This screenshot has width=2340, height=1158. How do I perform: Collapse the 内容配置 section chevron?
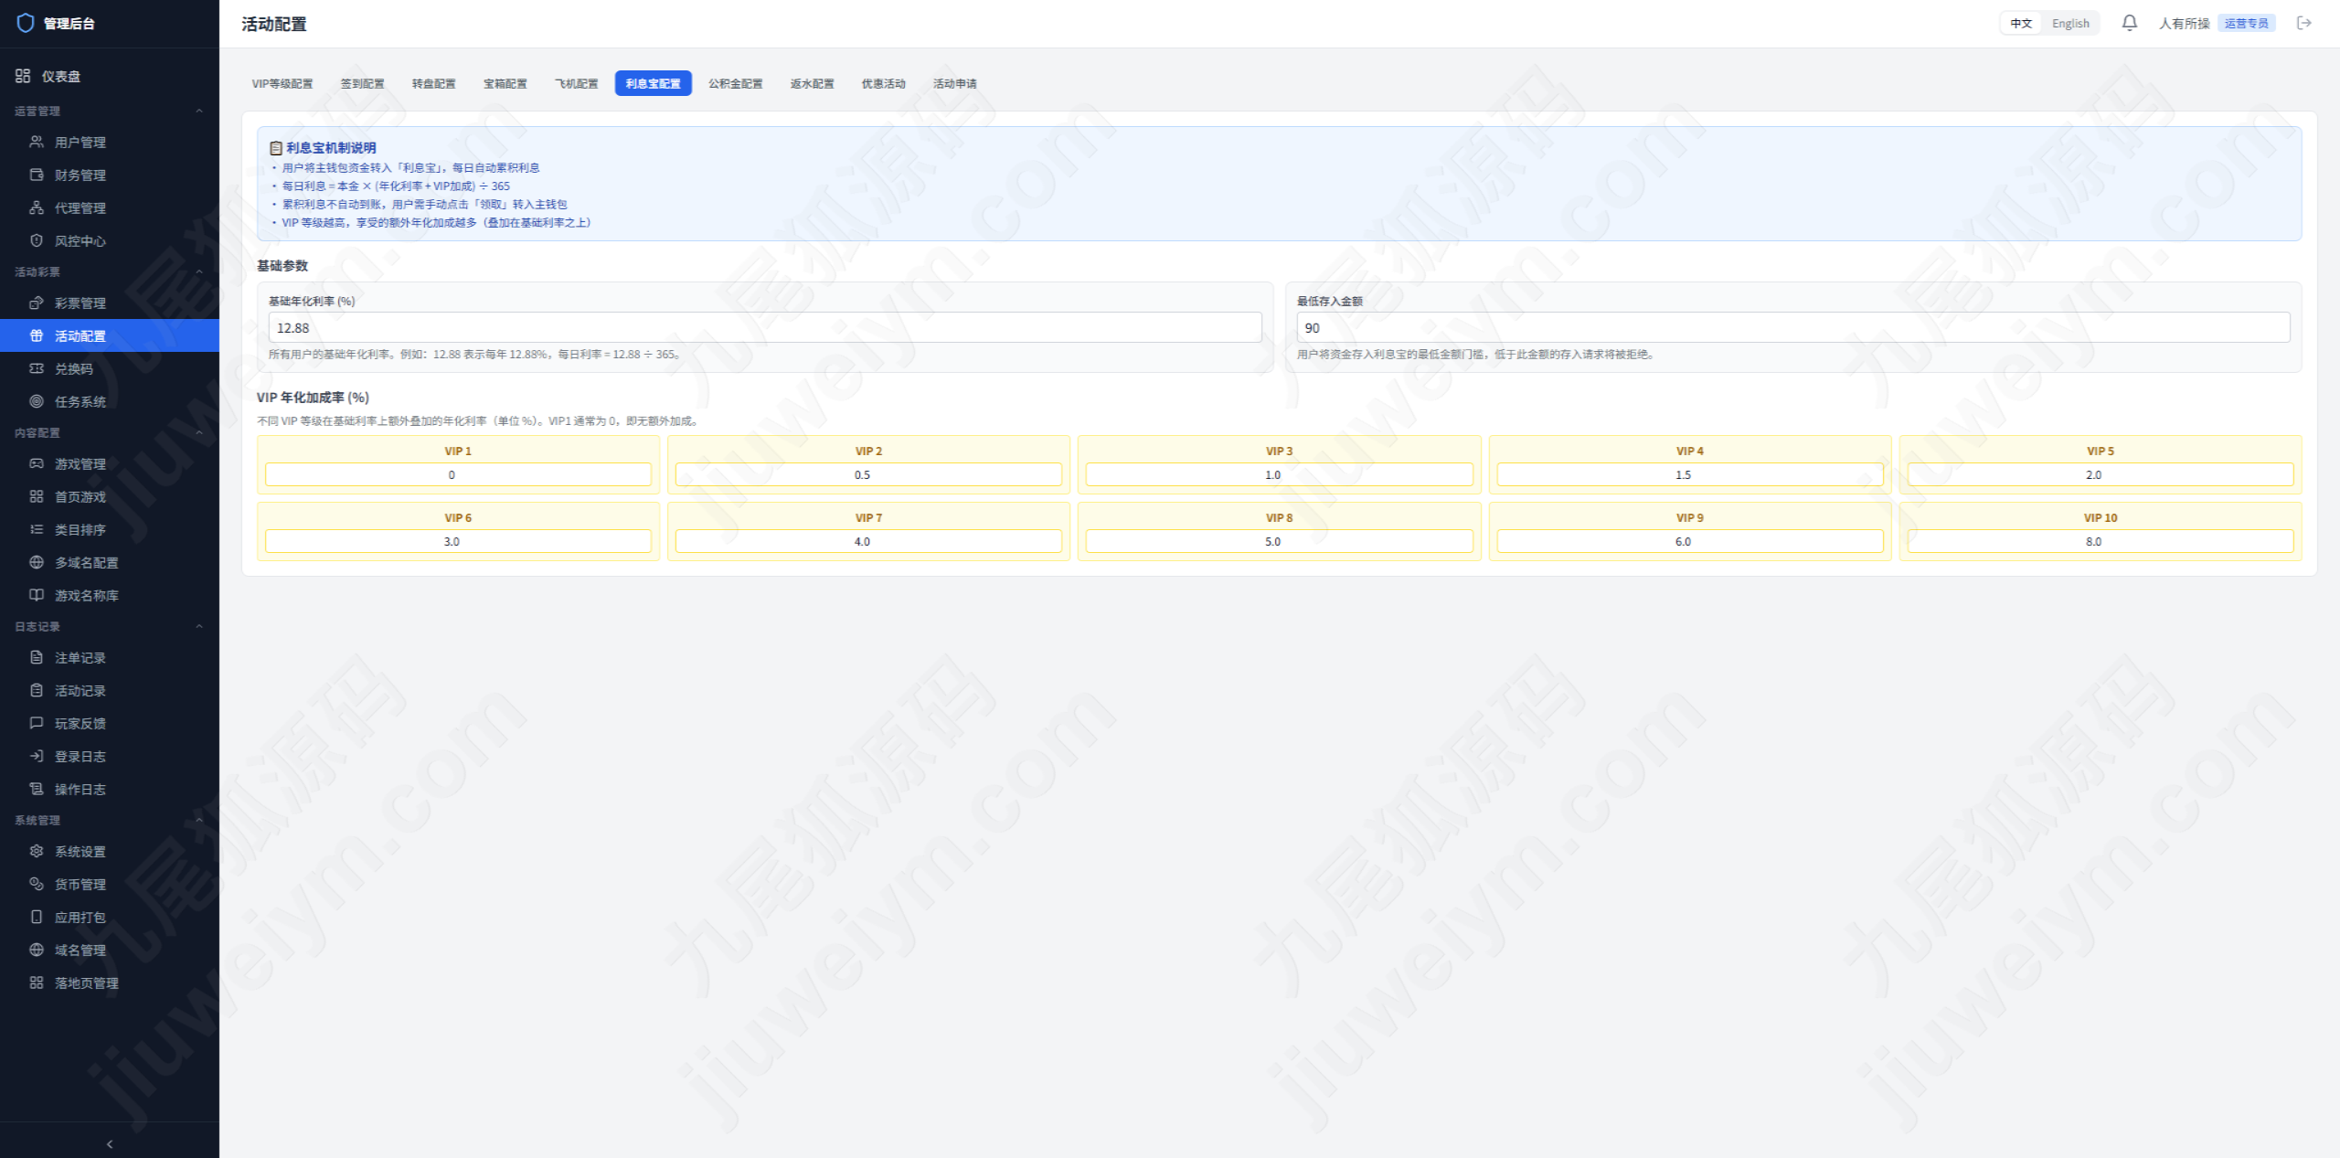point(199,432)
